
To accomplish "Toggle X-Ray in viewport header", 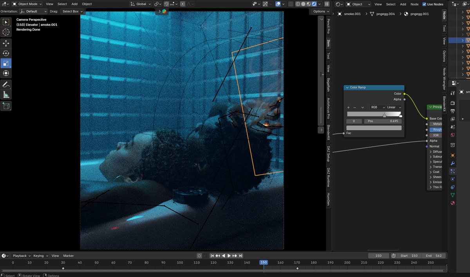I will (x=290, y=4).
